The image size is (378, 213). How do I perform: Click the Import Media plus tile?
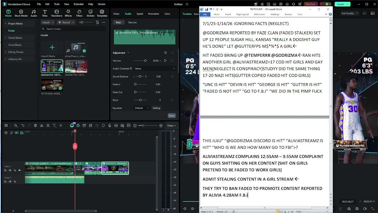pyautogui.click(x=52, y=47)
